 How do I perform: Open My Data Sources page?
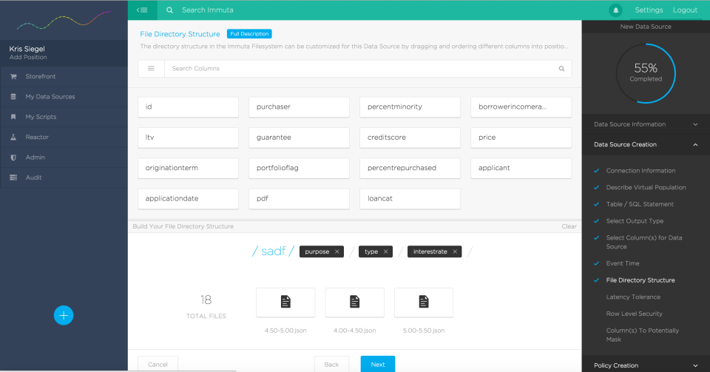(x=50, y=96)
